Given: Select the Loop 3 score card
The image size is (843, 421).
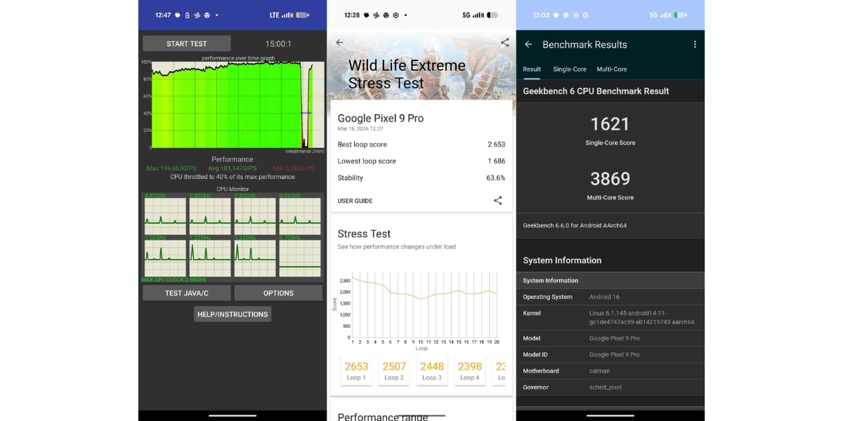Looking at the screenshot, I should (432, 371).
